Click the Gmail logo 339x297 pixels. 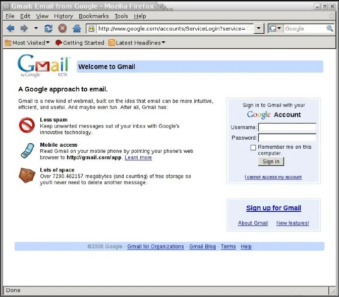tap(43, 66)
